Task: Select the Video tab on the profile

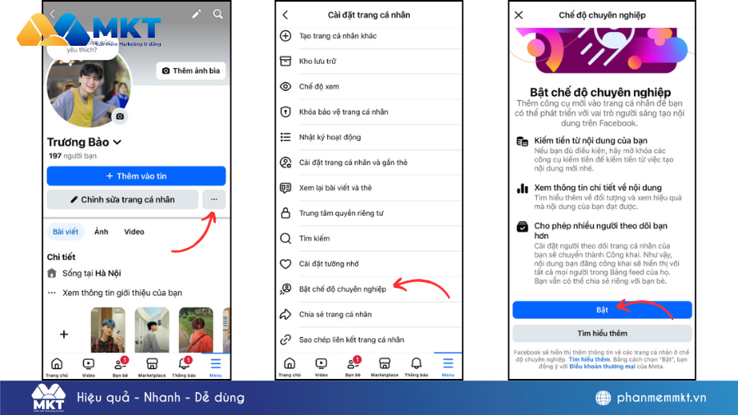Action: [134, 231]
